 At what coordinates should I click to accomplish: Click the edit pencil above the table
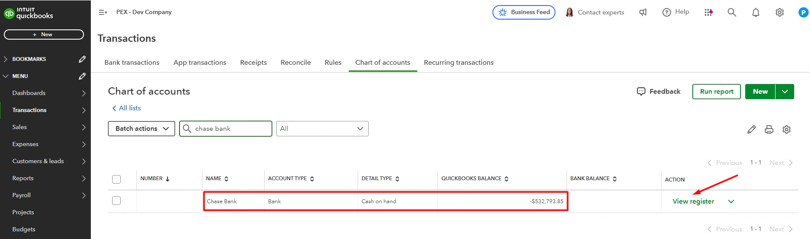pos(752,130)
